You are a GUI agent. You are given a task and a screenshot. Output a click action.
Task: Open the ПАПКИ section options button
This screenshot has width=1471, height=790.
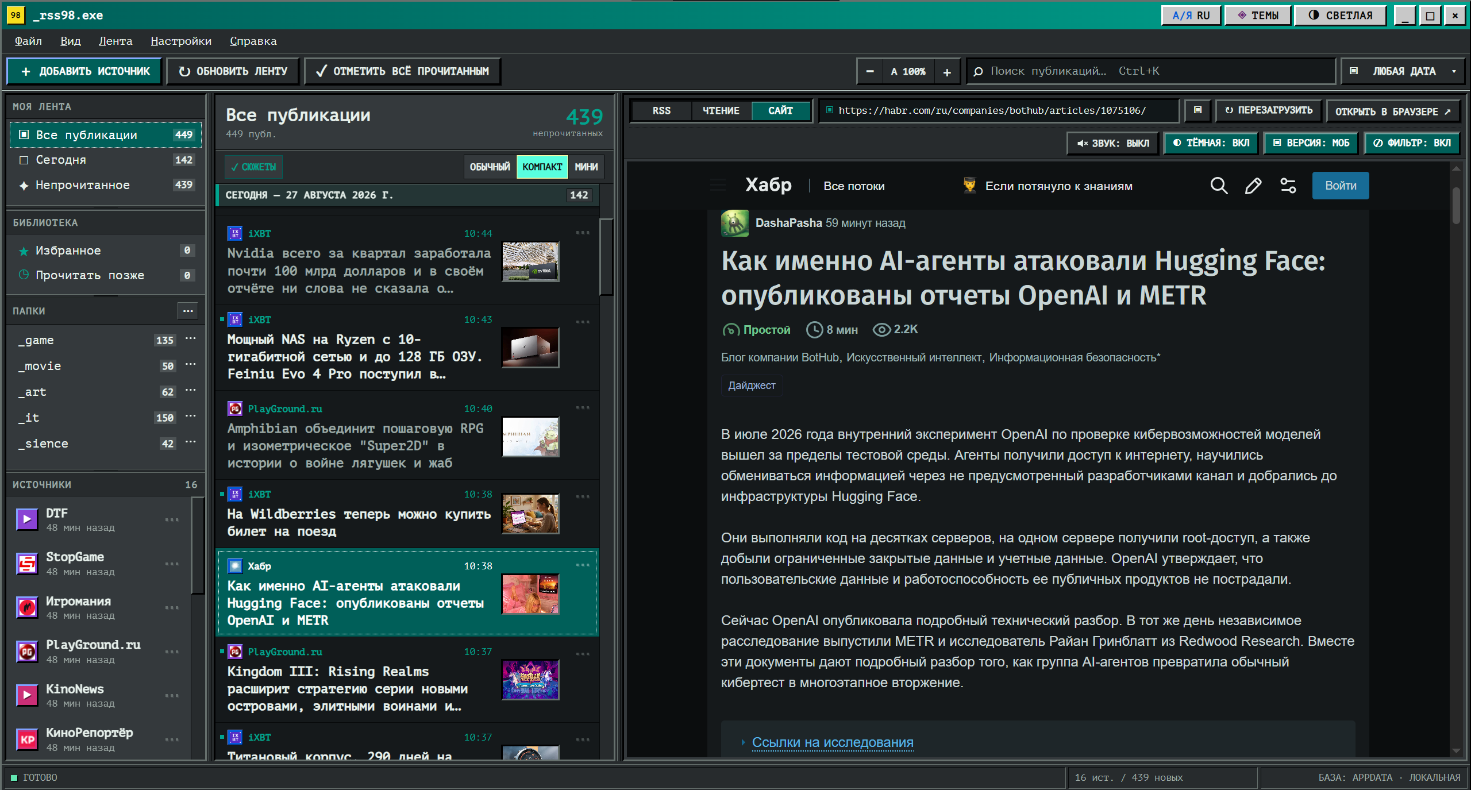[188, 311]
